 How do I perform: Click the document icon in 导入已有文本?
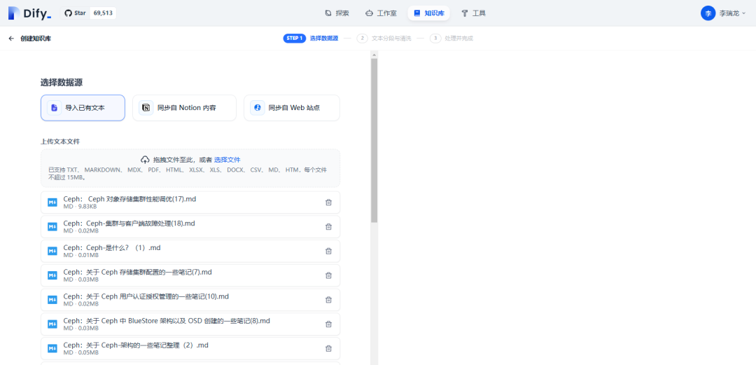pos(55,108)
